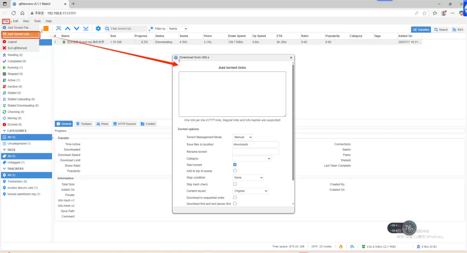Close the Download from URLs dialog
467x253 pixels.
pyautogui.click(x=291, y=57)
